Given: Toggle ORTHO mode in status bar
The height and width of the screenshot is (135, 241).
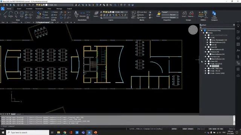Looking at the screenshot, I should (x=174, y=129).
